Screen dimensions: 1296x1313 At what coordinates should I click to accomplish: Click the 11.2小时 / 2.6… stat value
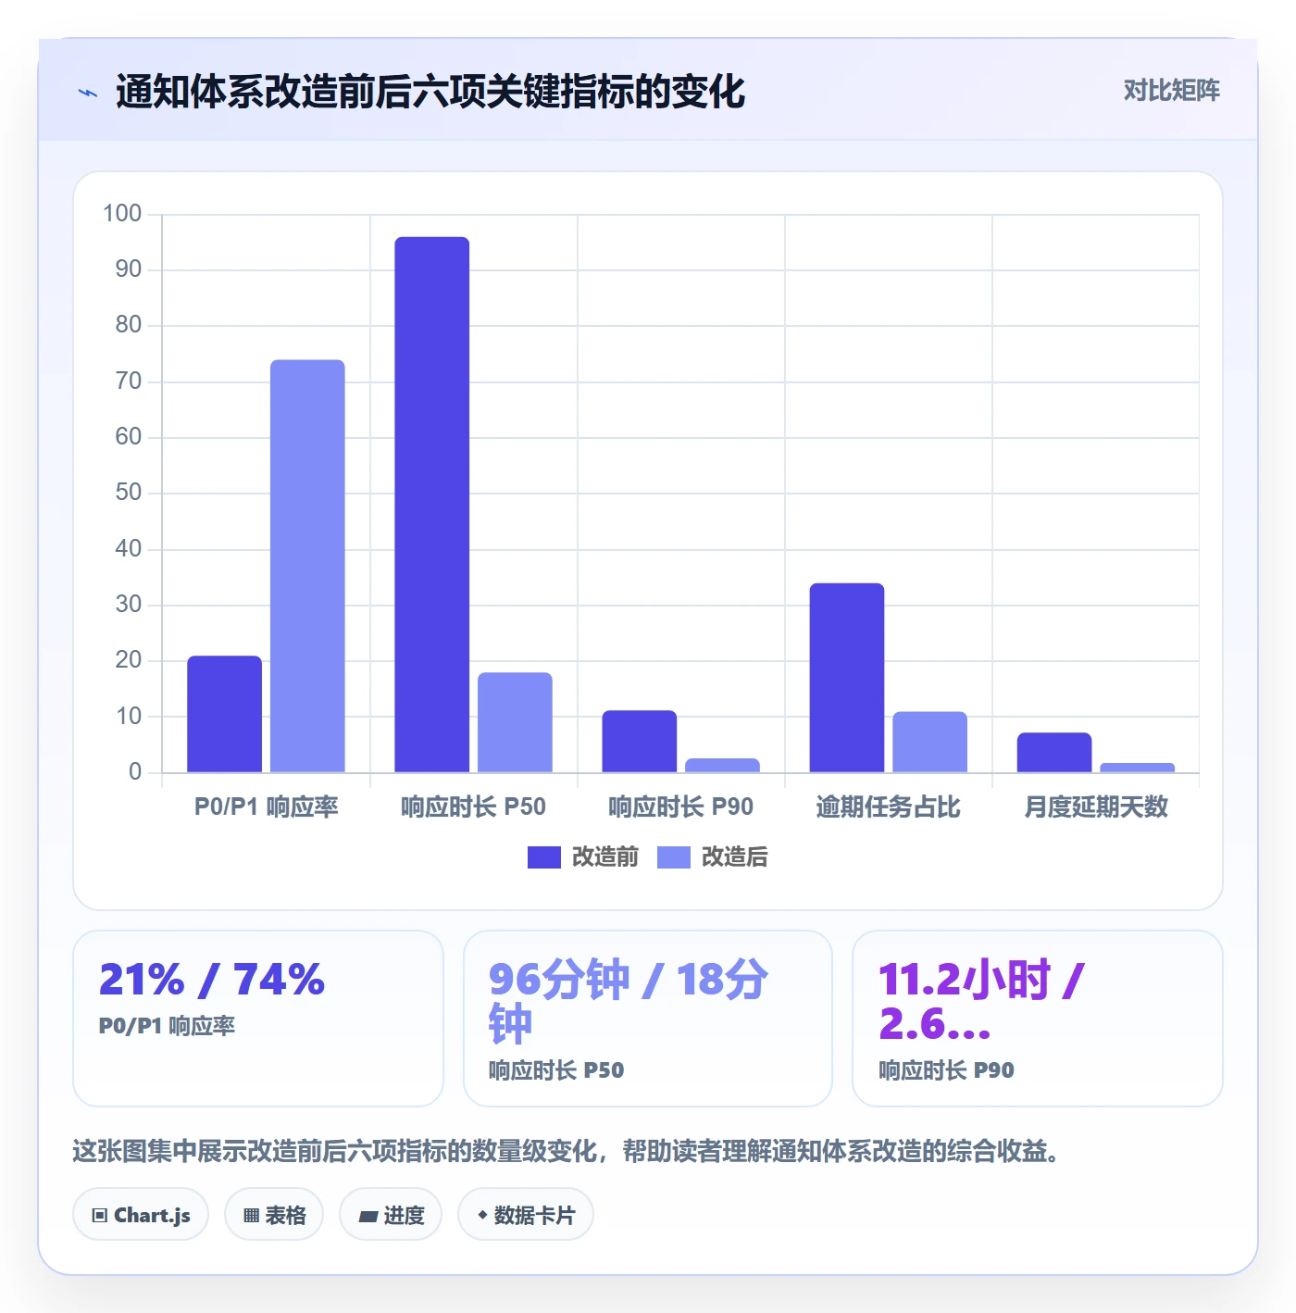click(x=981, y=1002)
